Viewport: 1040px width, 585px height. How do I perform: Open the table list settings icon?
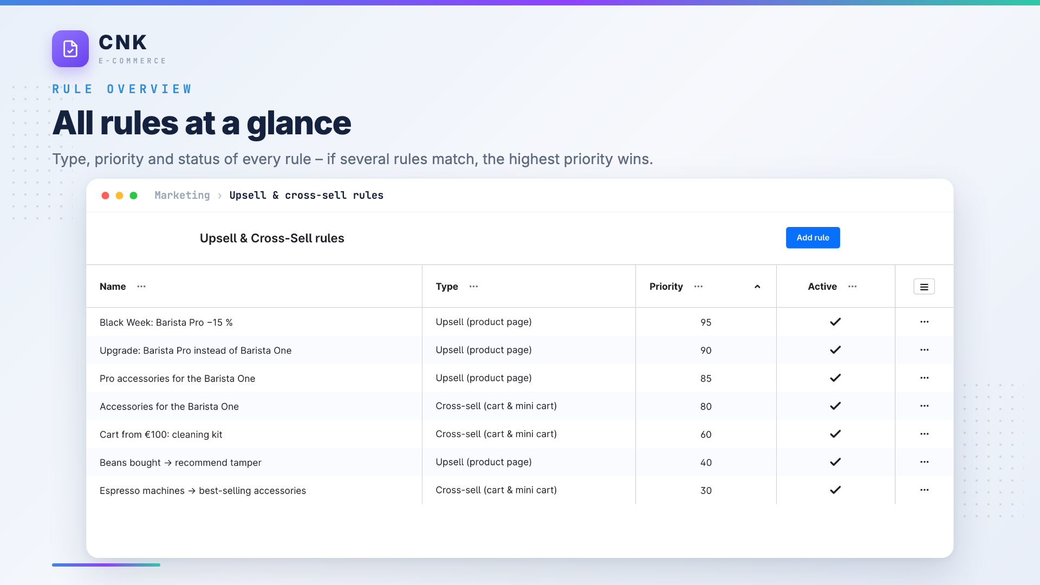point(924,287)
